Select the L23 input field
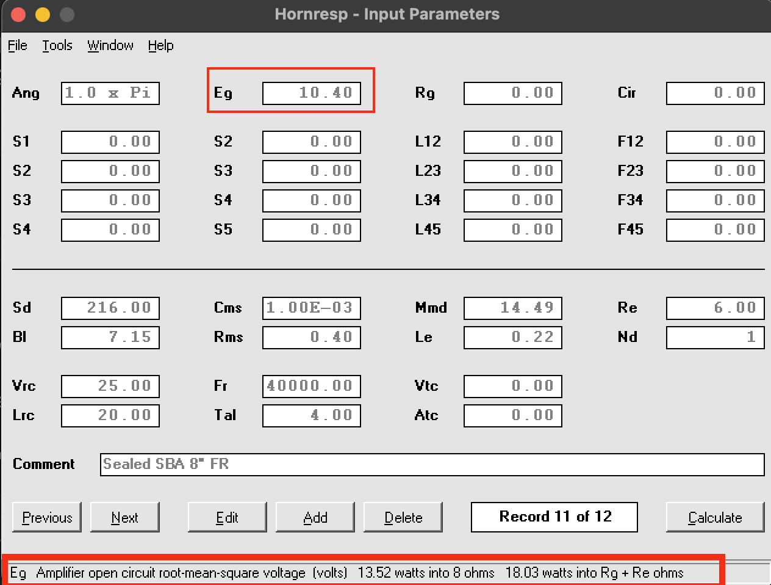This screenshot has width=771, height=585. [513, 172]
